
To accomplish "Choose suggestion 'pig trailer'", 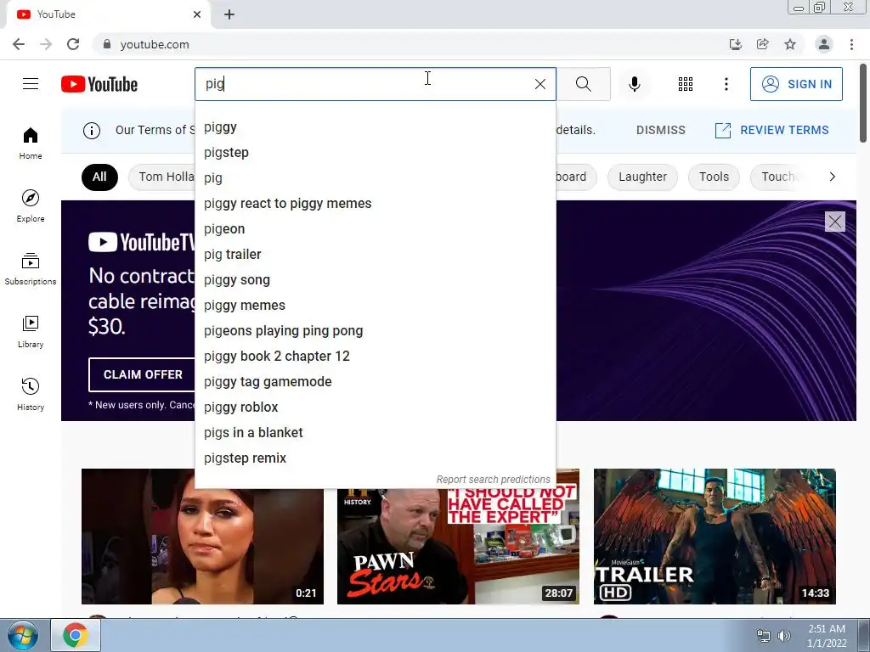I will tap(375, 255).
